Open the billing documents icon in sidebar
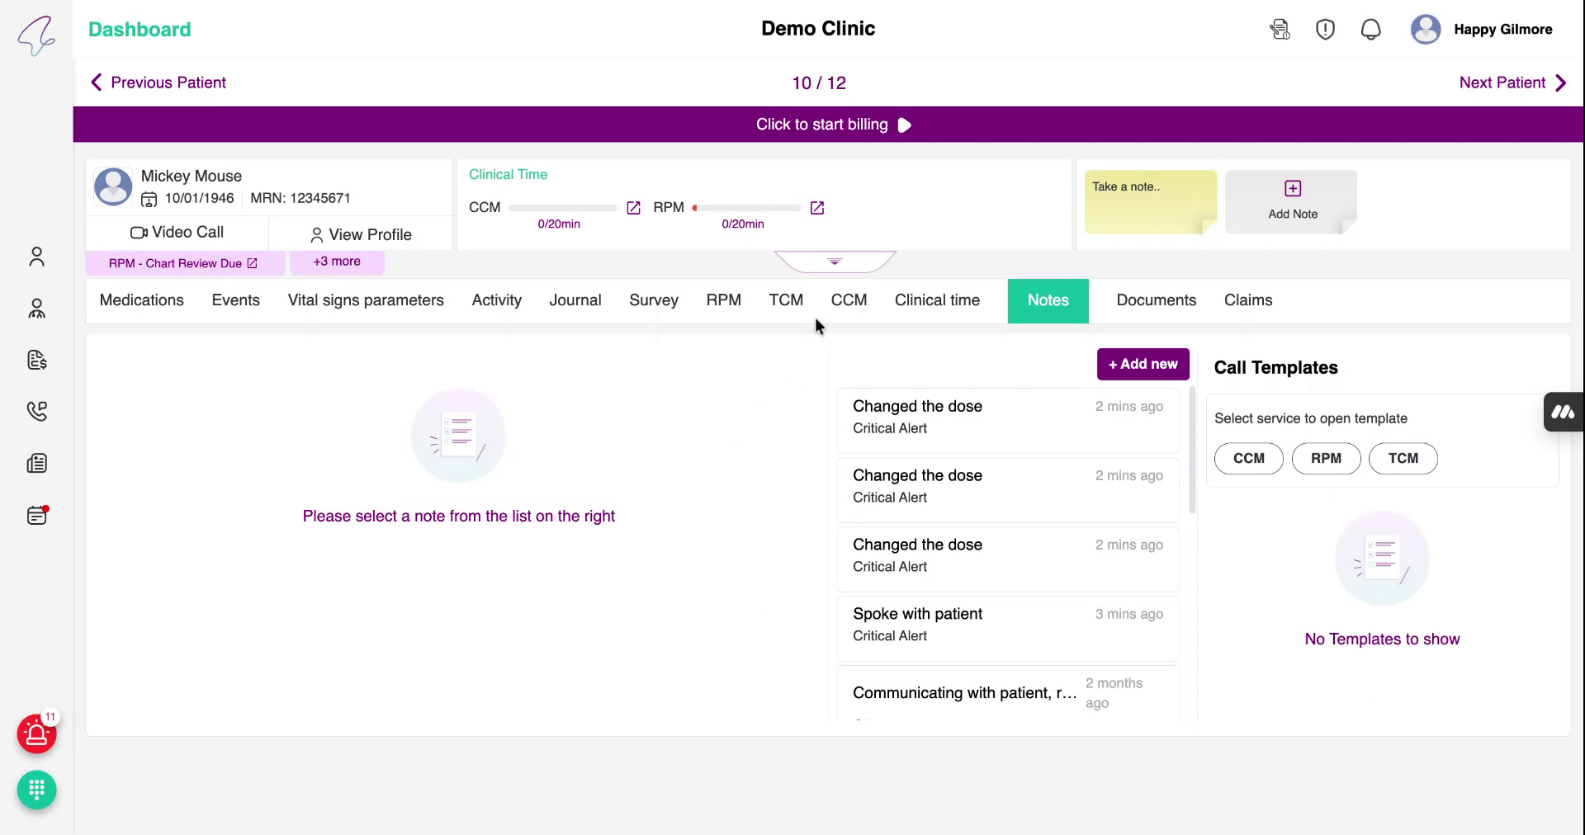1585x835 pixels. pyautogui.click(x=36, y=360)
